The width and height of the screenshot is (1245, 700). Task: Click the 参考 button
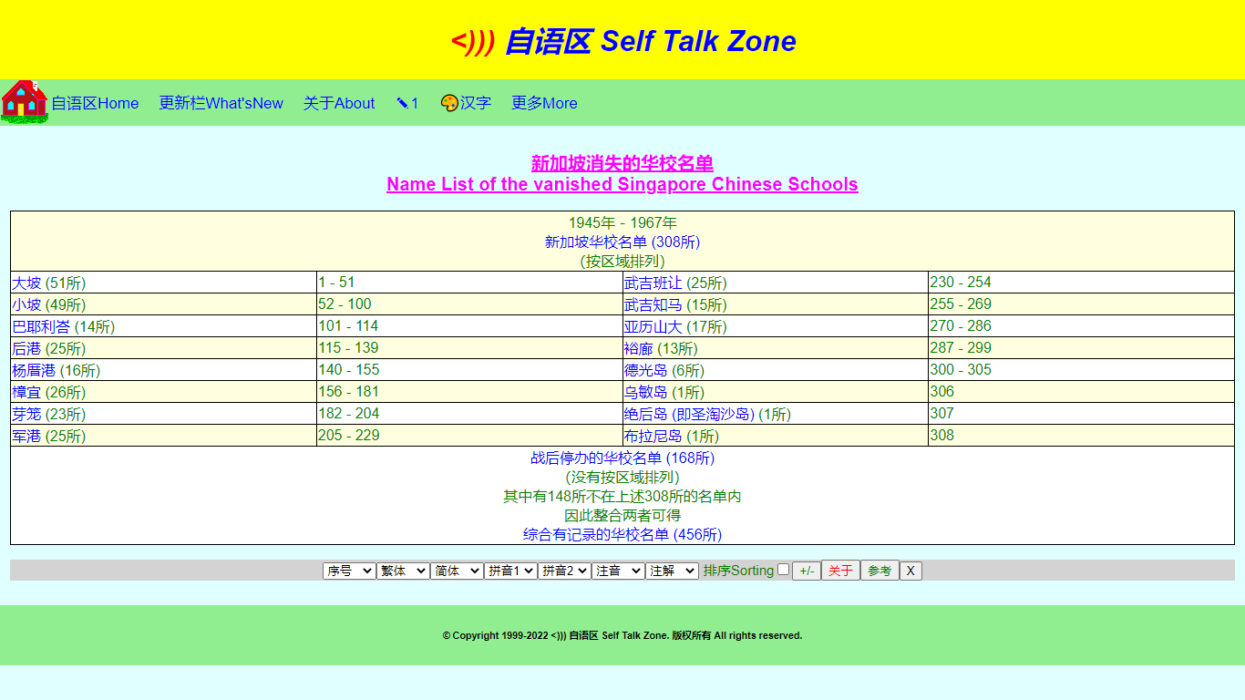click(x=879, y=570)
